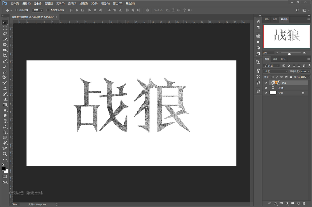
Task: Select the Horizontal Type tool
Action: coord(5,121)
